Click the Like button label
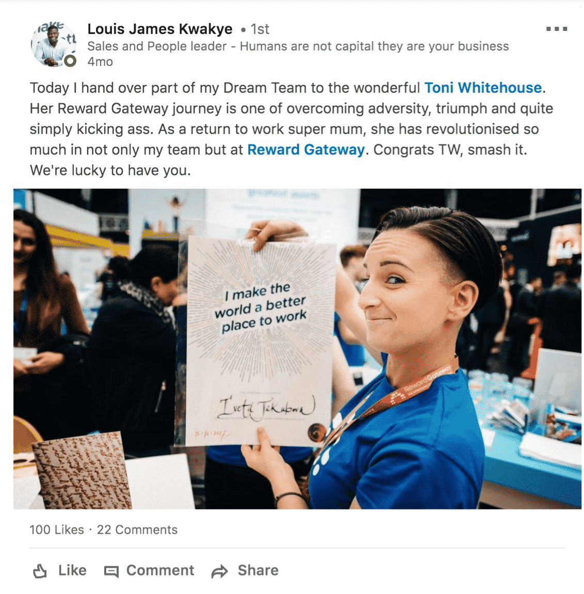The width and height of the screenshot is (584, 594). [72, 570]
